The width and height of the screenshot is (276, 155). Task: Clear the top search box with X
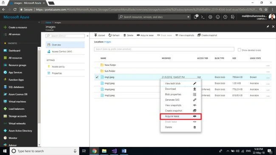click(x=188, y=17)
